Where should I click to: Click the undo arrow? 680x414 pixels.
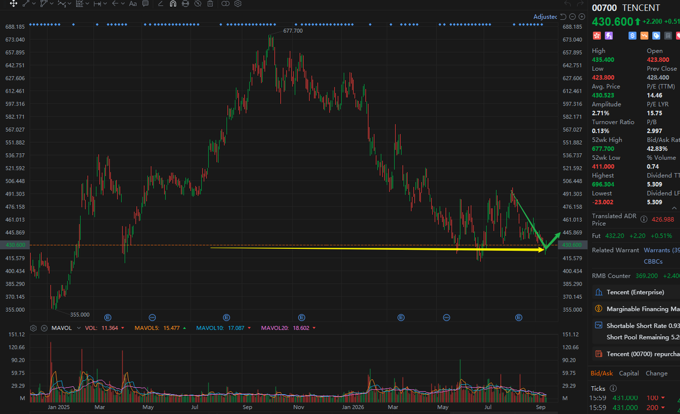(x=568, y=3)
